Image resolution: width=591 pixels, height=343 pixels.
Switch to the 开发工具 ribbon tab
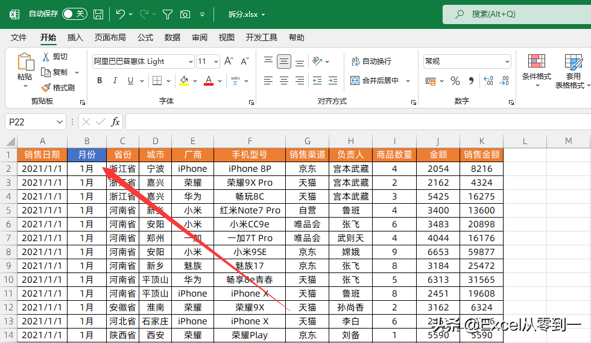click(262, 37)
